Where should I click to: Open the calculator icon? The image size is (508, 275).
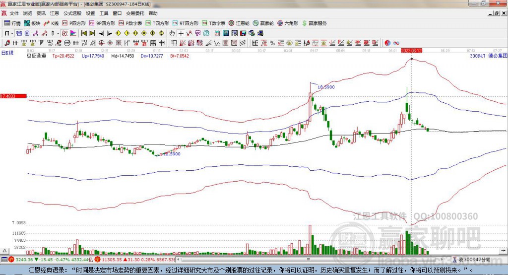click(226, 33)
